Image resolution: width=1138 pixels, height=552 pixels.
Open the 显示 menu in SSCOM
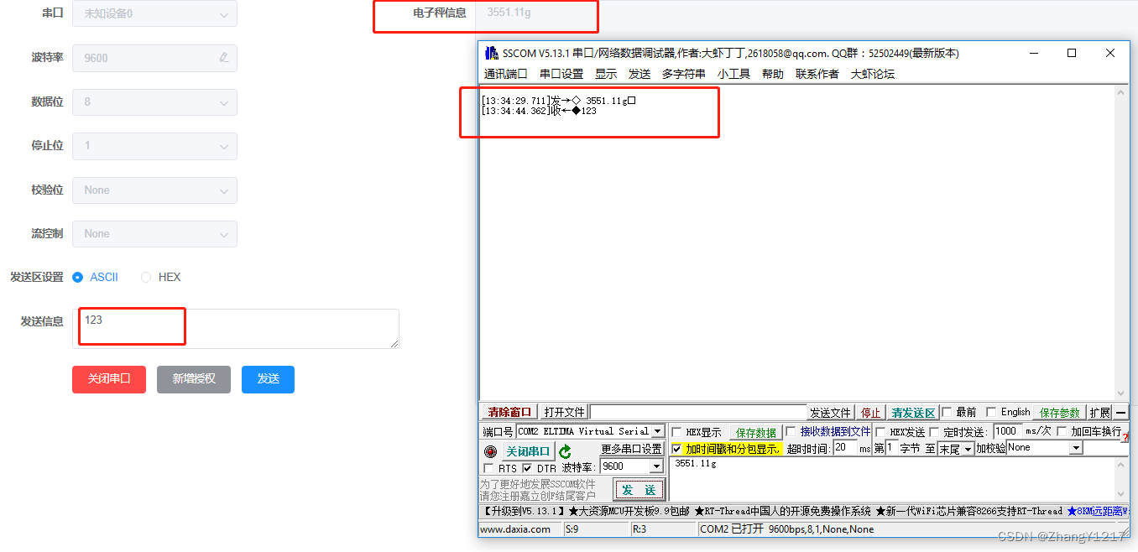[606, 74]
